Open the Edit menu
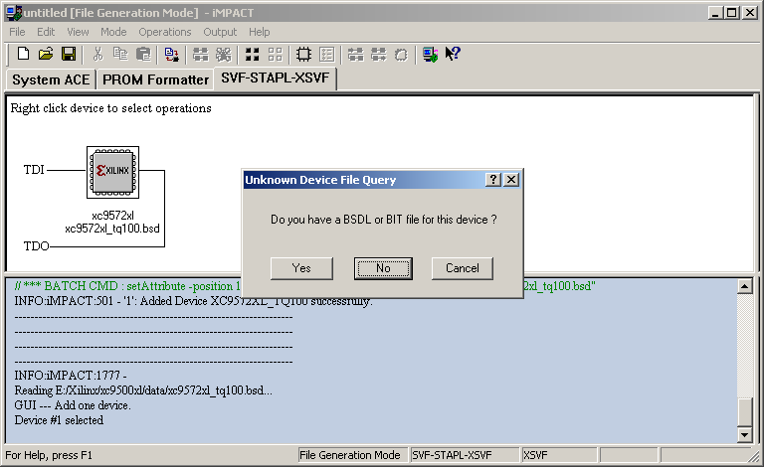This screenshot has height=467, width=764. (x=46, y=32)
